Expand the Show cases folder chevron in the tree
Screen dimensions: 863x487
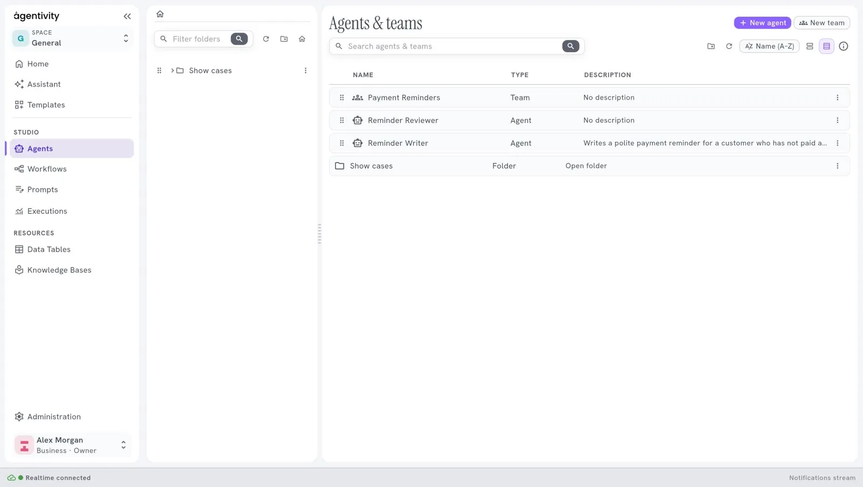173,71
